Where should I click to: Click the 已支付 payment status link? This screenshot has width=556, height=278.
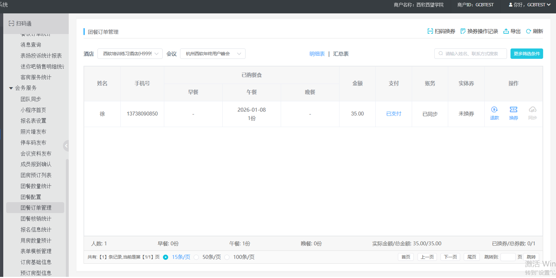click(394, 114)
